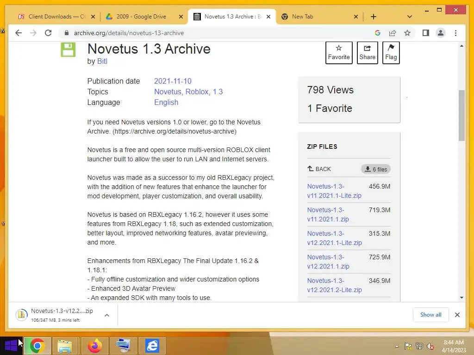Open a new tab with plus button
The height and width of the screenshot is (355, 474).
click(374, 17)
